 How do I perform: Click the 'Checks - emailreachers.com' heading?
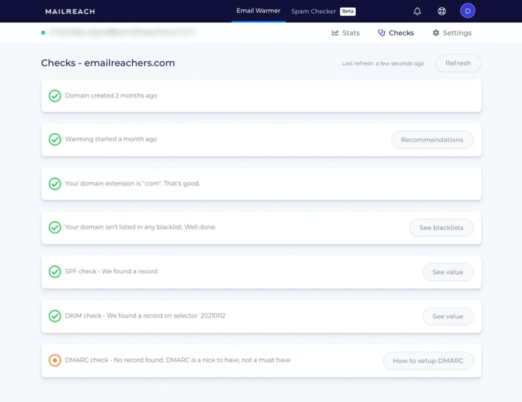pos(108,63)
